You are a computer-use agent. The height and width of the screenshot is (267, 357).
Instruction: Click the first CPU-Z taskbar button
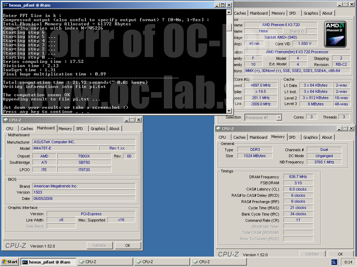[x=105, y=262]
